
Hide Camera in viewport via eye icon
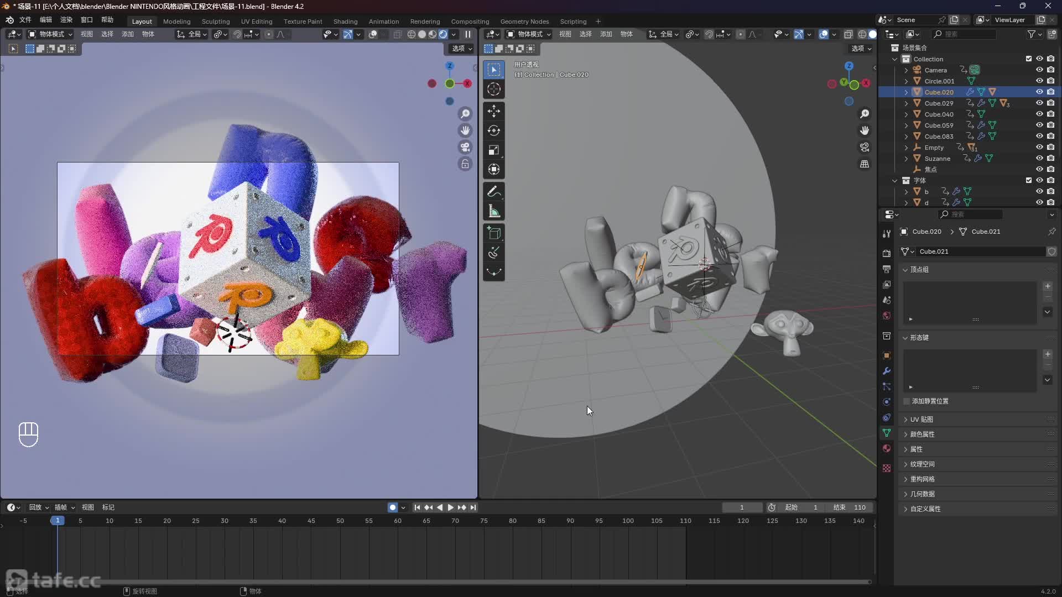coord(1039,70)
